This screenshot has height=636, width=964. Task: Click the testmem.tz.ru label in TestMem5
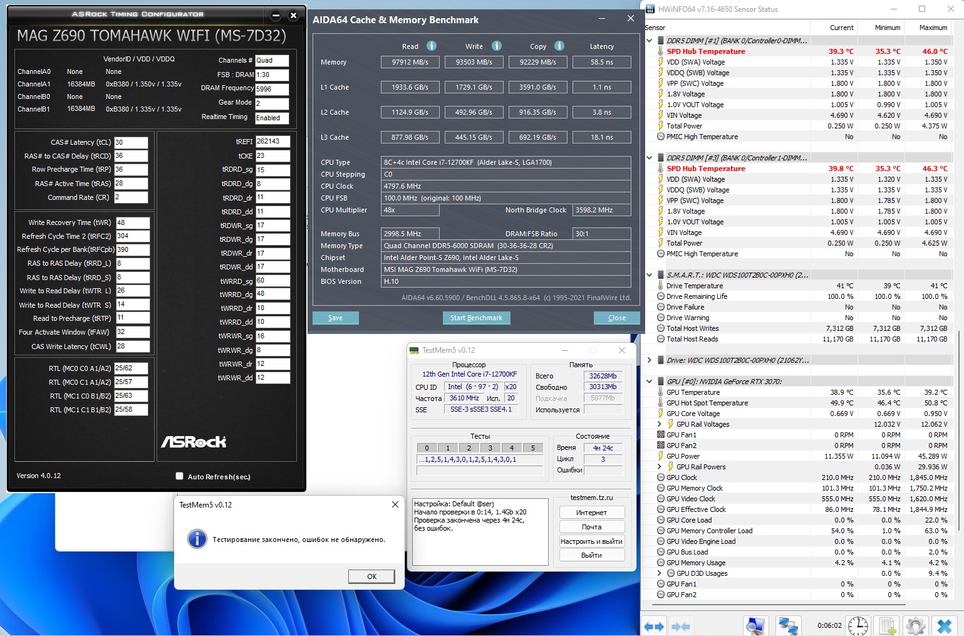[x=592, y=498]
